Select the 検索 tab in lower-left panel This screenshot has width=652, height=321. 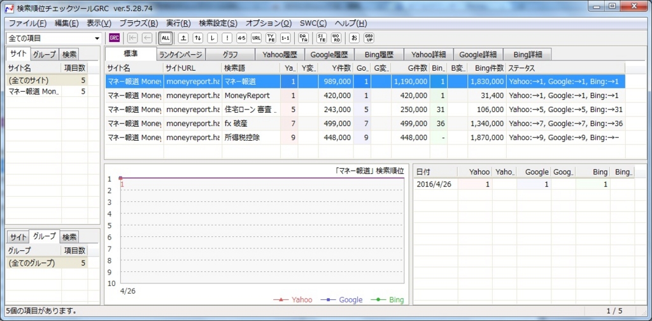point(69,238)
